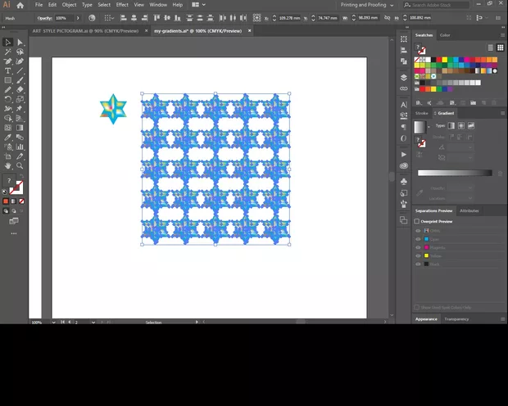Image resolution: width=508 pixels, height=406 pixels.
Task: Choose the radial gradient type icon
Action: (x=461, y=125)
